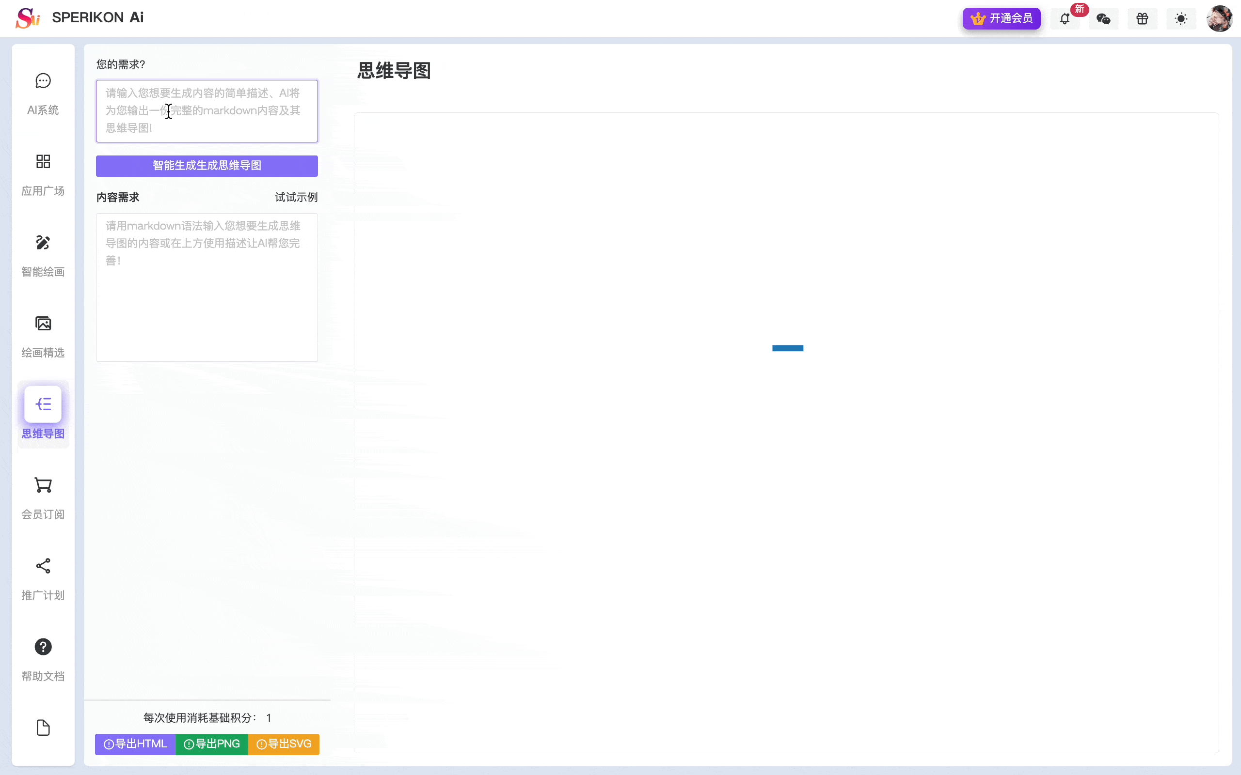
Task: Select the 内容需求 section header
Action: pyautogui.click(x=117, y=197)
